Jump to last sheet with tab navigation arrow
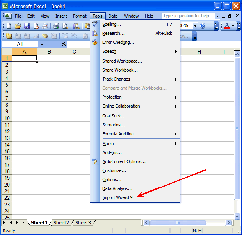Screen dimensions: 242x235 23,222
